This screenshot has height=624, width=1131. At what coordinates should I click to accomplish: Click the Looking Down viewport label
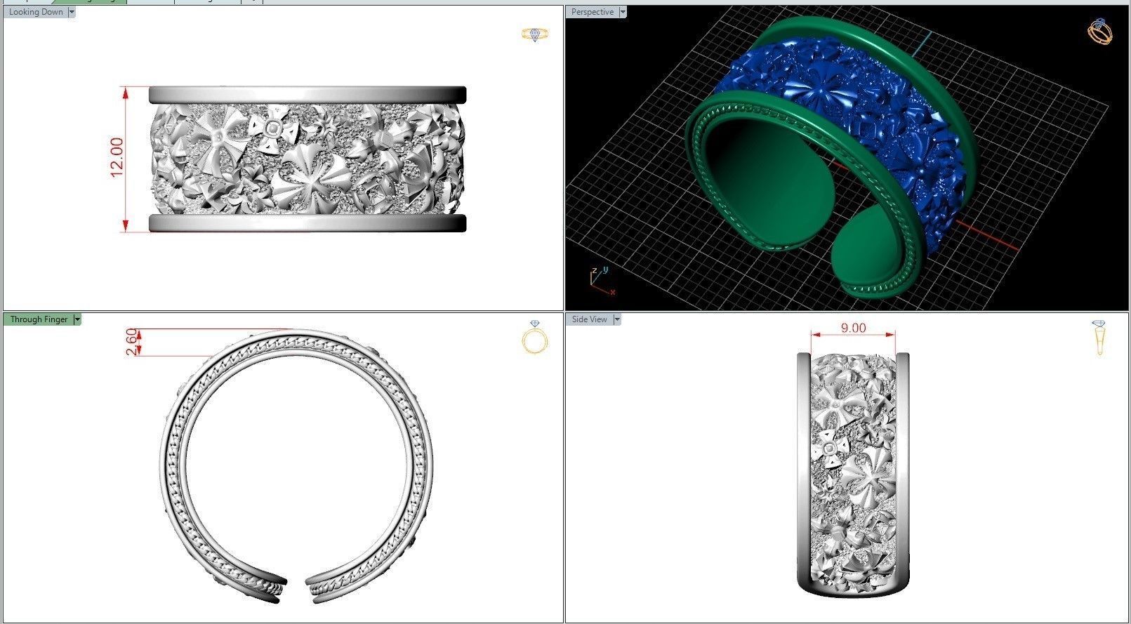[36, 12]
